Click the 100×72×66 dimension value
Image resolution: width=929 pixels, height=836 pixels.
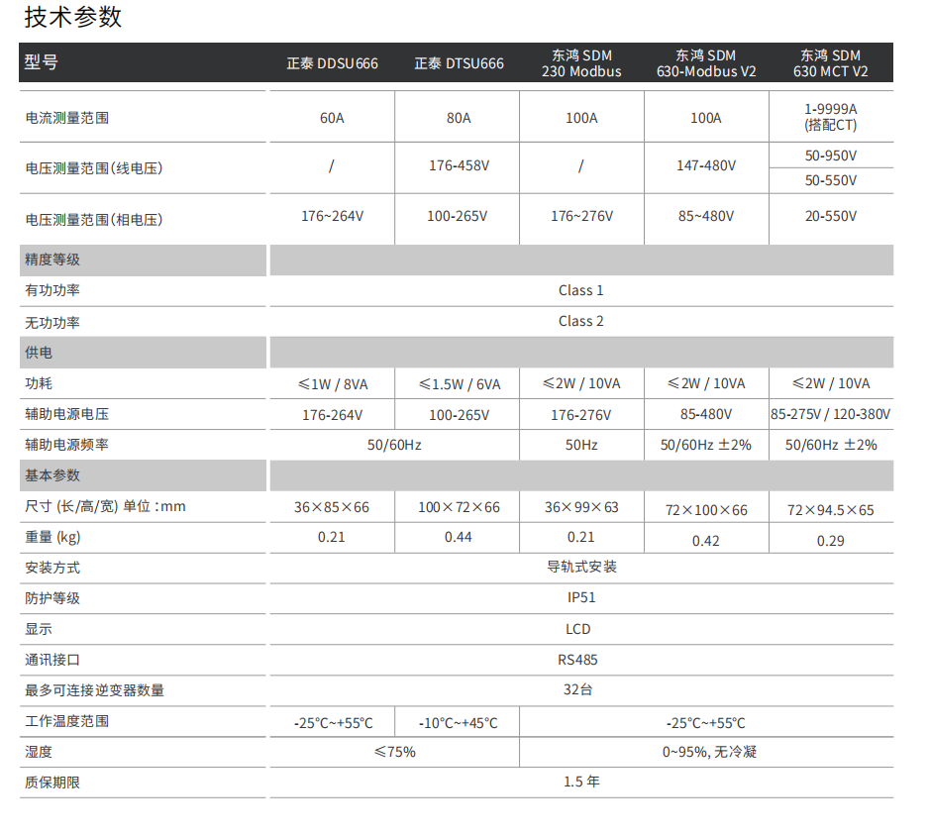[x=460, y=507]
